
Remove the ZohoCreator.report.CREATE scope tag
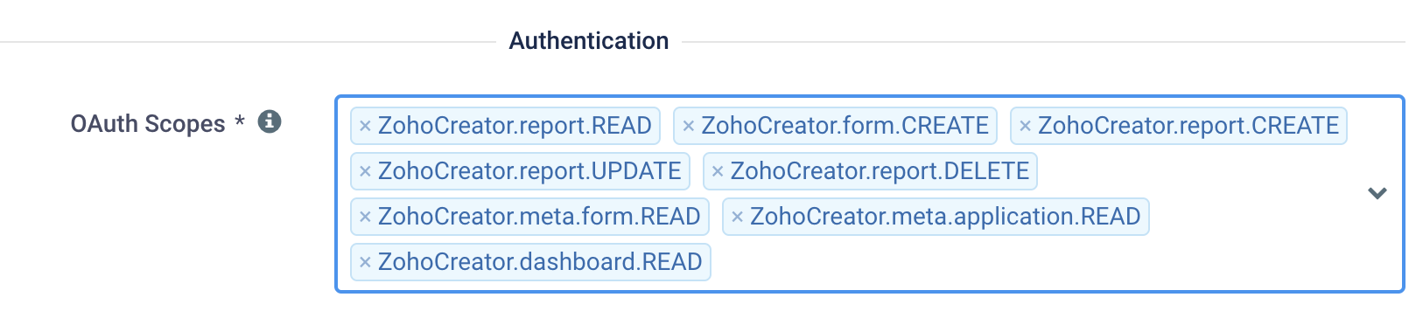[1025, 127]
